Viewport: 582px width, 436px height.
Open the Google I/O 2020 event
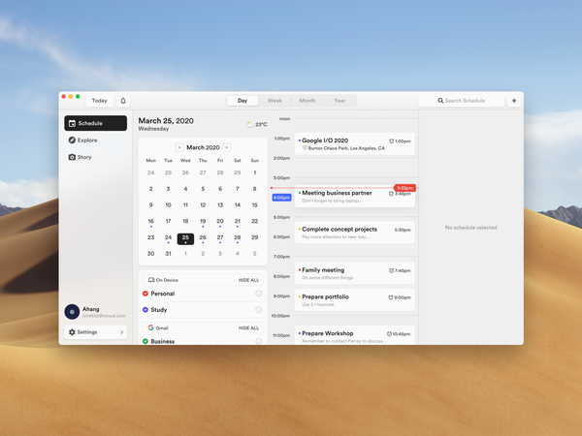355,143
